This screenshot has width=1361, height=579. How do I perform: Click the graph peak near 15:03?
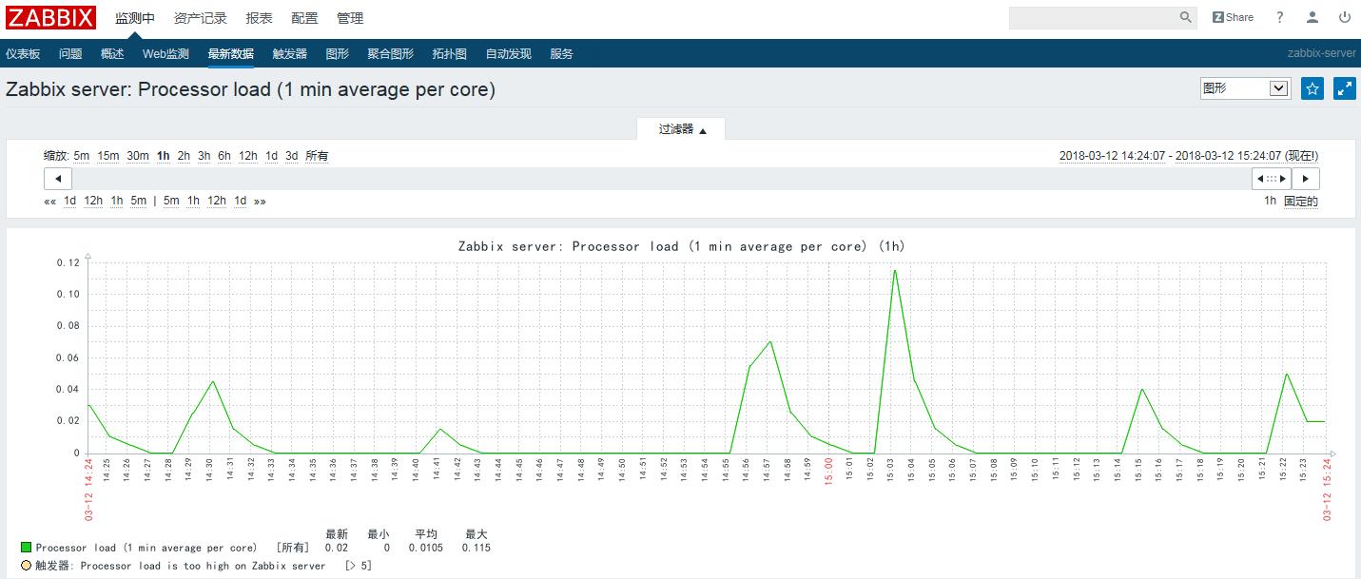pos(894,271)
